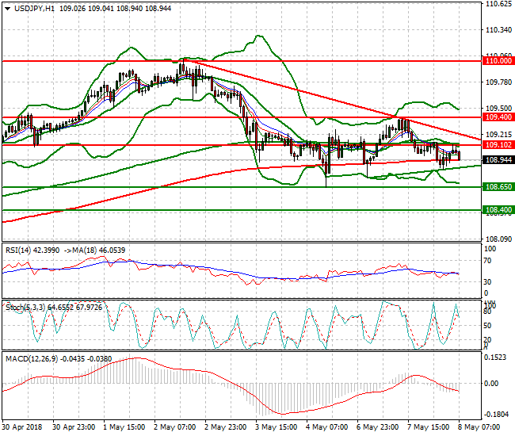Click the 109.780 price scale value

pos(498,82)
